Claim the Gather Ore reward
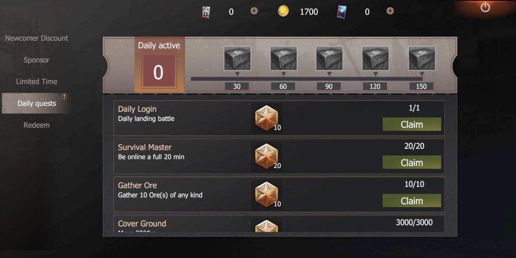 412,200
